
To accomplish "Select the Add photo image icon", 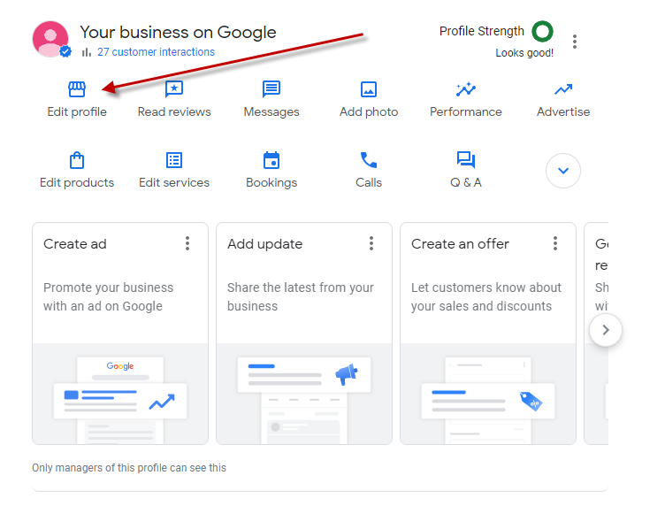I will 369,89.
